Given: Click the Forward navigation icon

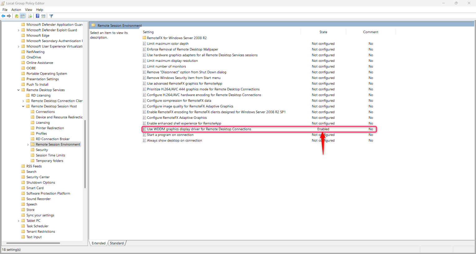Looking at the screenshot, I should click(9, 16).
